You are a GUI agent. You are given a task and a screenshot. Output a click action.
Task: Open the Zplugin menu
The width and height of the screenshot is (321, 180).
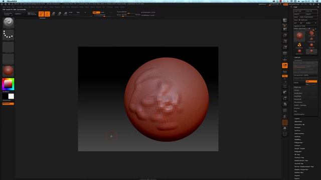click(116, 7)
